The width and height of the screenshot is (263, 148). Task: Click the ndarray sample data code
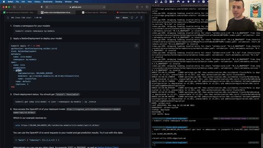[x=37, y=140]
